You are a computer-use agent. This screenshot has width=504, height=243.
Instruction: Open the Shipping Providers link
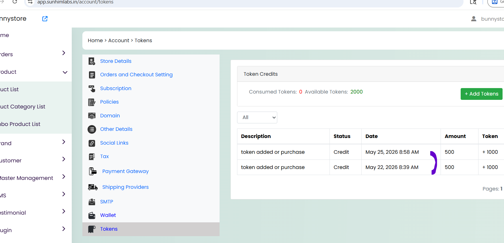pos(125,187)
